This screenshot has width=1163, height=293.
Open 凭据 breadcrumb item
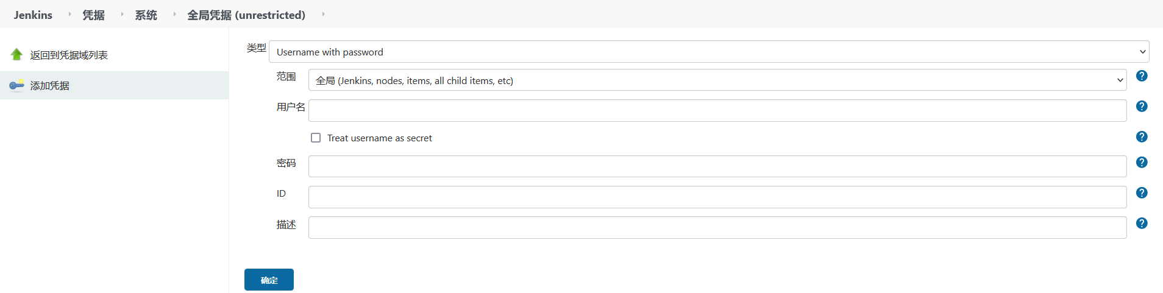point(94,15)
